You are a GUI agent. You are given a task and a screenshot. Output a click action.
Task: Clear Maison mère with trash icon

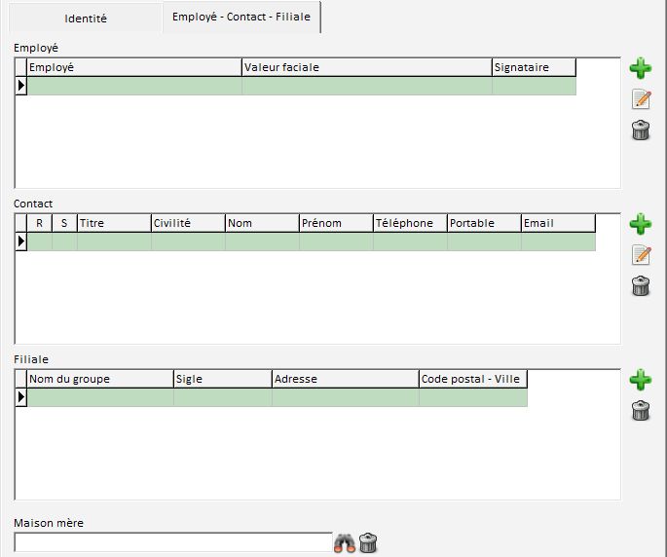[368, 543]
